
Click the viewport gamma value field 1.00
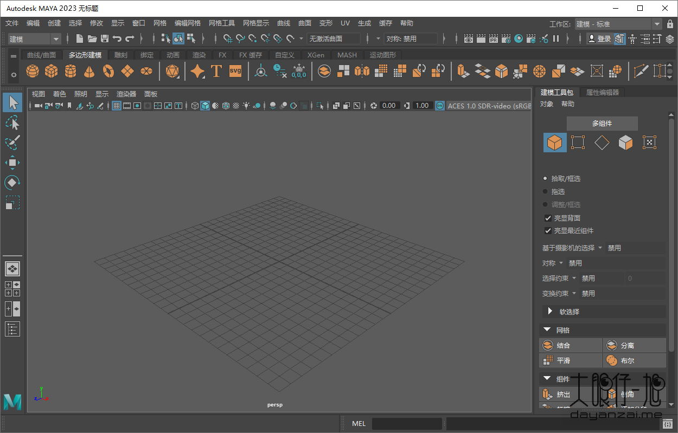pos(422,106)
